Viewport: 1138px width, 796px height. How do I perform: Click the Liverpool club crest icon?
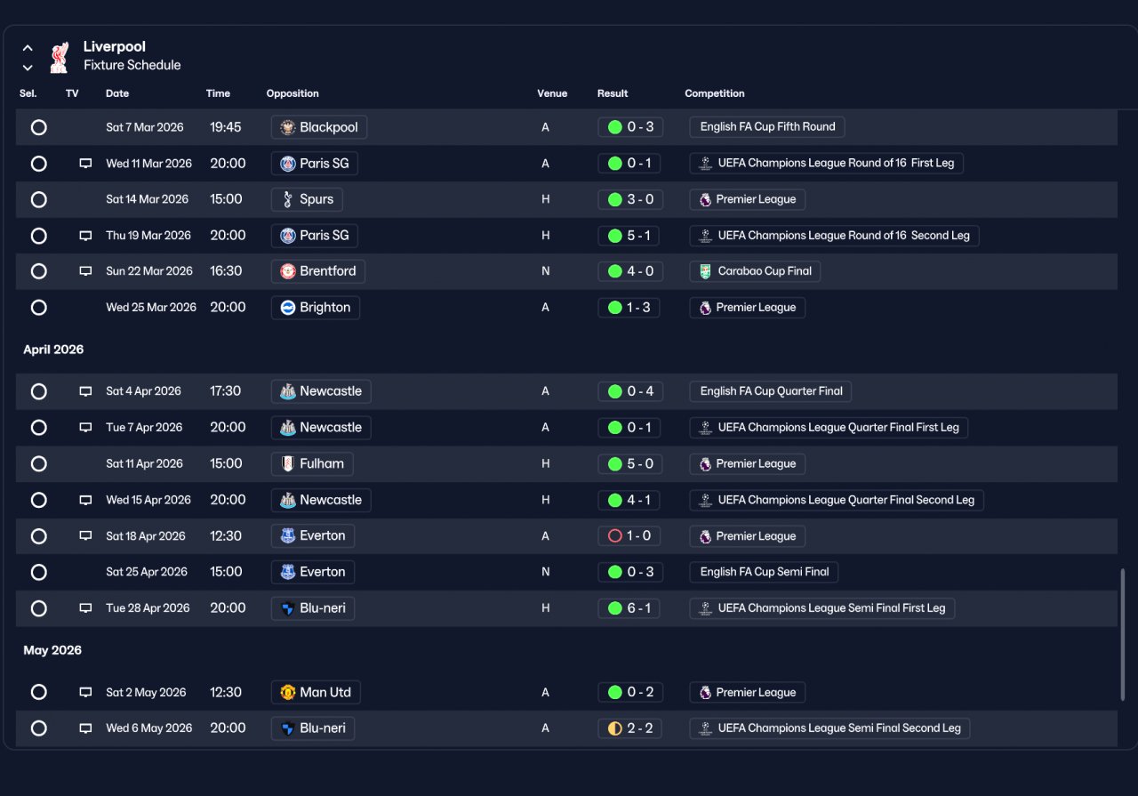coord(60,56)
